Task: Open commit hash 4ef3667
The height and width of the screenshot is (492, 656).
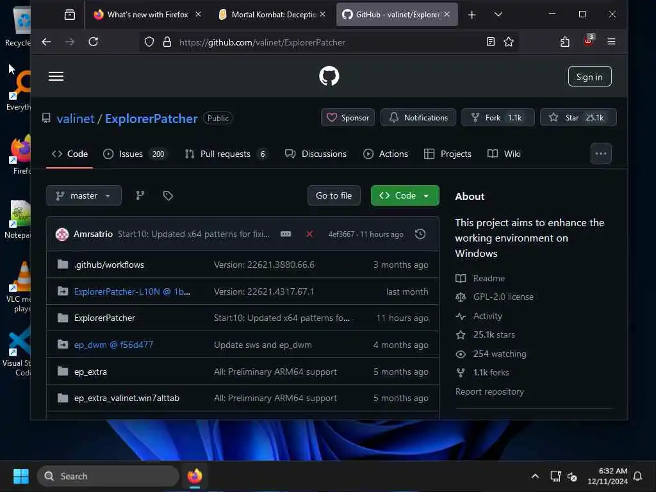Action: [x=341, y=234]
